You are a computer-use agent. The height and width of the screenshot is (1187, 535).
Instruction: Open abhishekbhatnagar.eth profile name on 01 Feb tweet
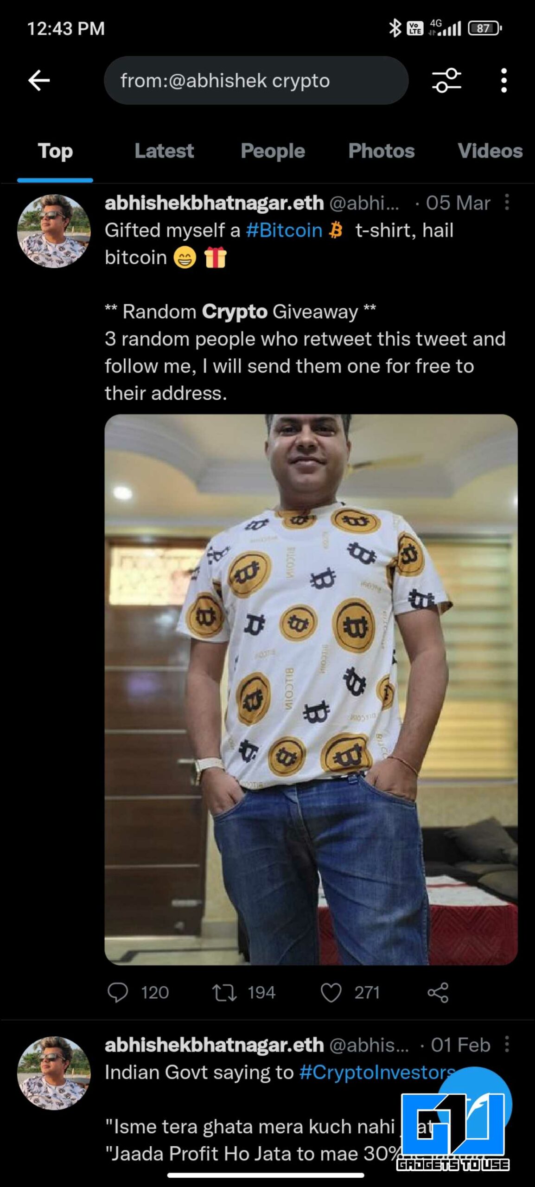pyautogui.click(x=214, y=1045)
